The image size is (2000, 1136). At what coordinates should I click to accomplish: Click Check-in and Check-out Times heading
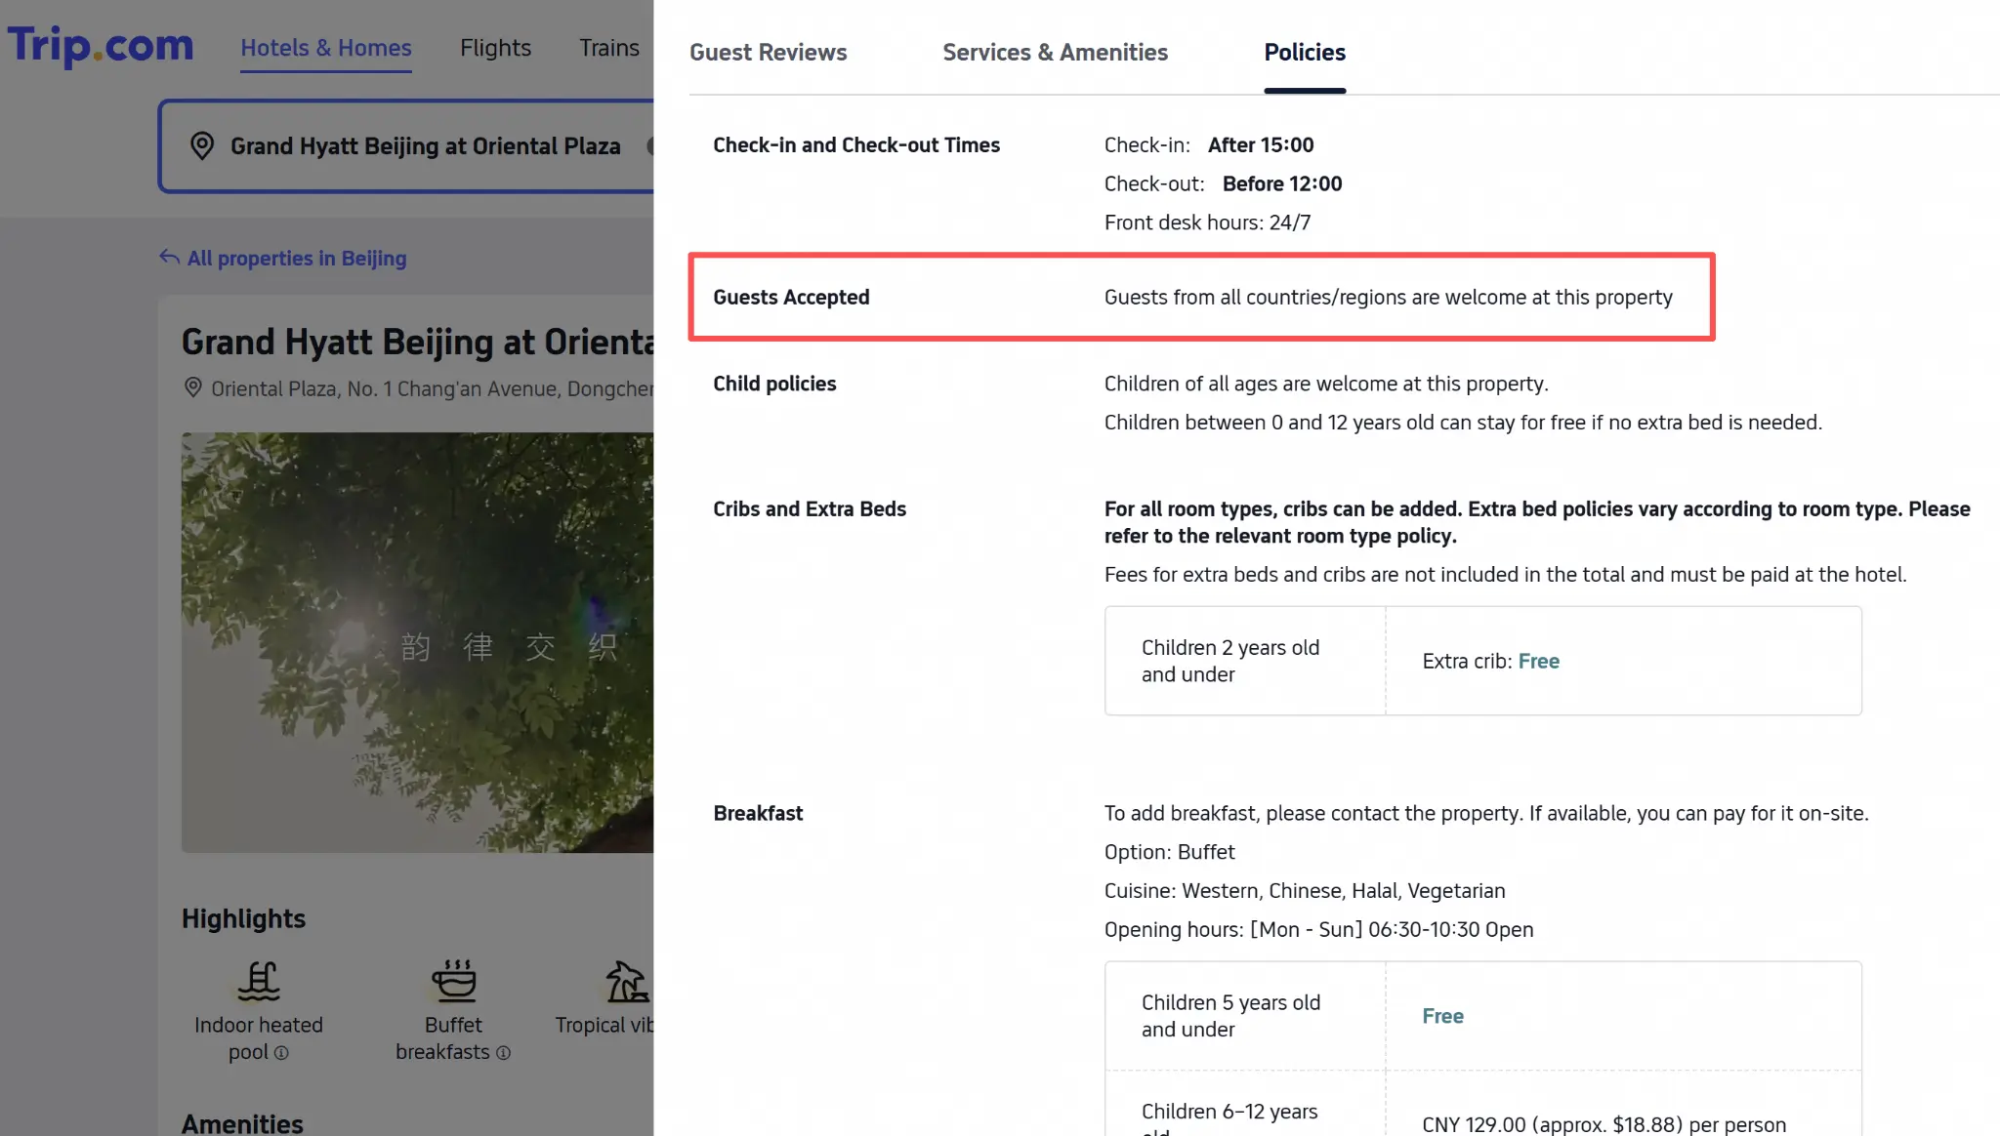point(856,144)
